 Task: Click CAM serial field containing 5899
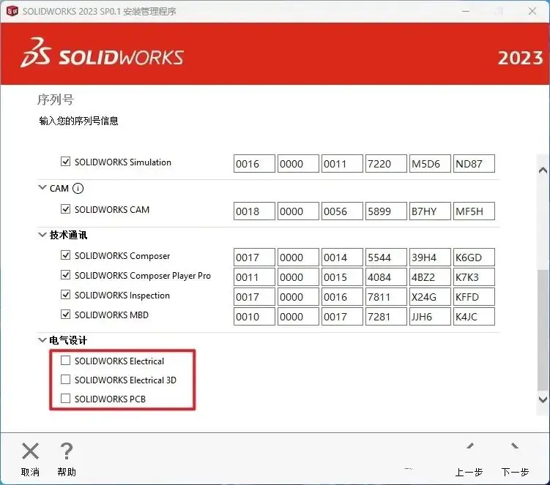(386, 211)
